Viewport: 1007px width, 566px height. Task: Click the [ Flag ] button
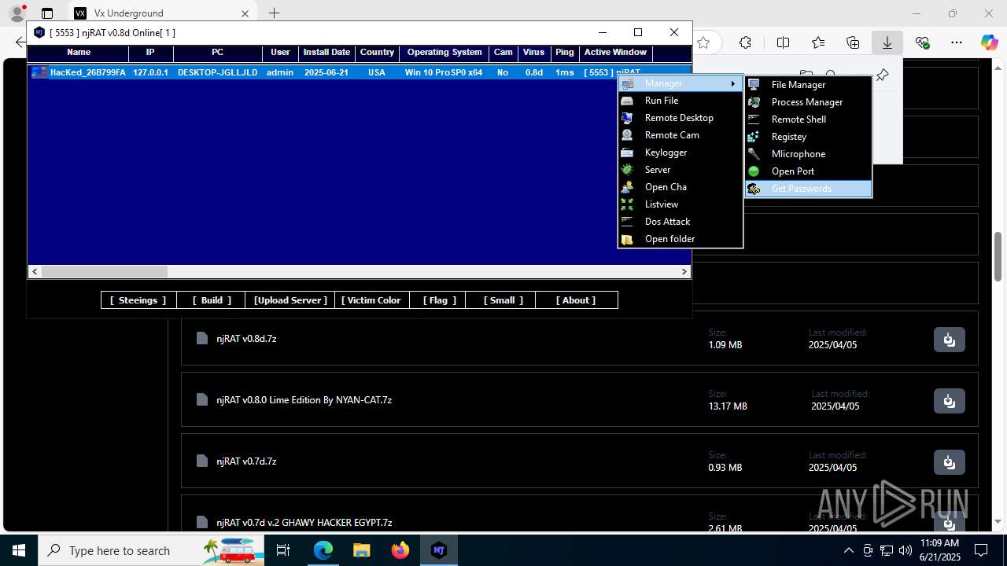(438, 300)
